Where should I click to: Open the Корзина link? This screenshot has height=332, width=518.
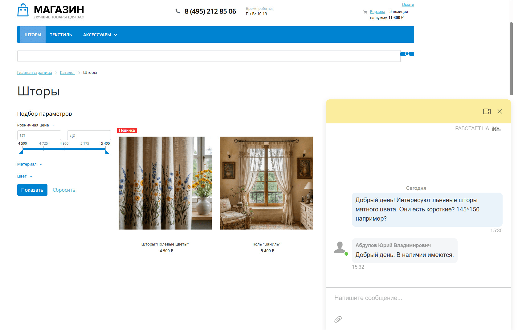point(377,11)
